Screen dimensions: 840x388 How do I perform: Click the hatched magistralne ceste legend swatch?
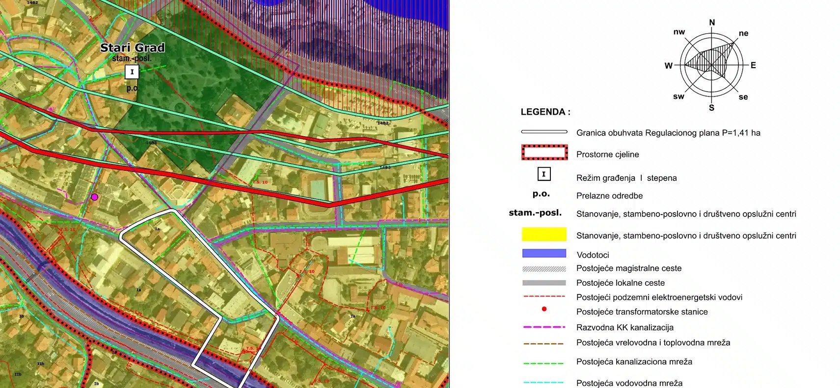point(544,268)
